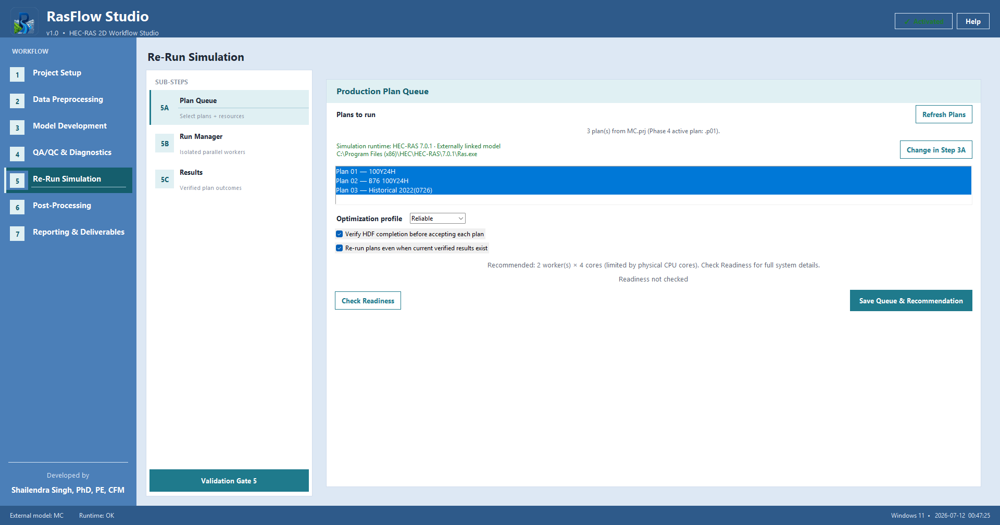The width and height of the screenshot is (1000, 525).
Task: Select Plan 01 — 100Y24H row
Action: [653, 172]
